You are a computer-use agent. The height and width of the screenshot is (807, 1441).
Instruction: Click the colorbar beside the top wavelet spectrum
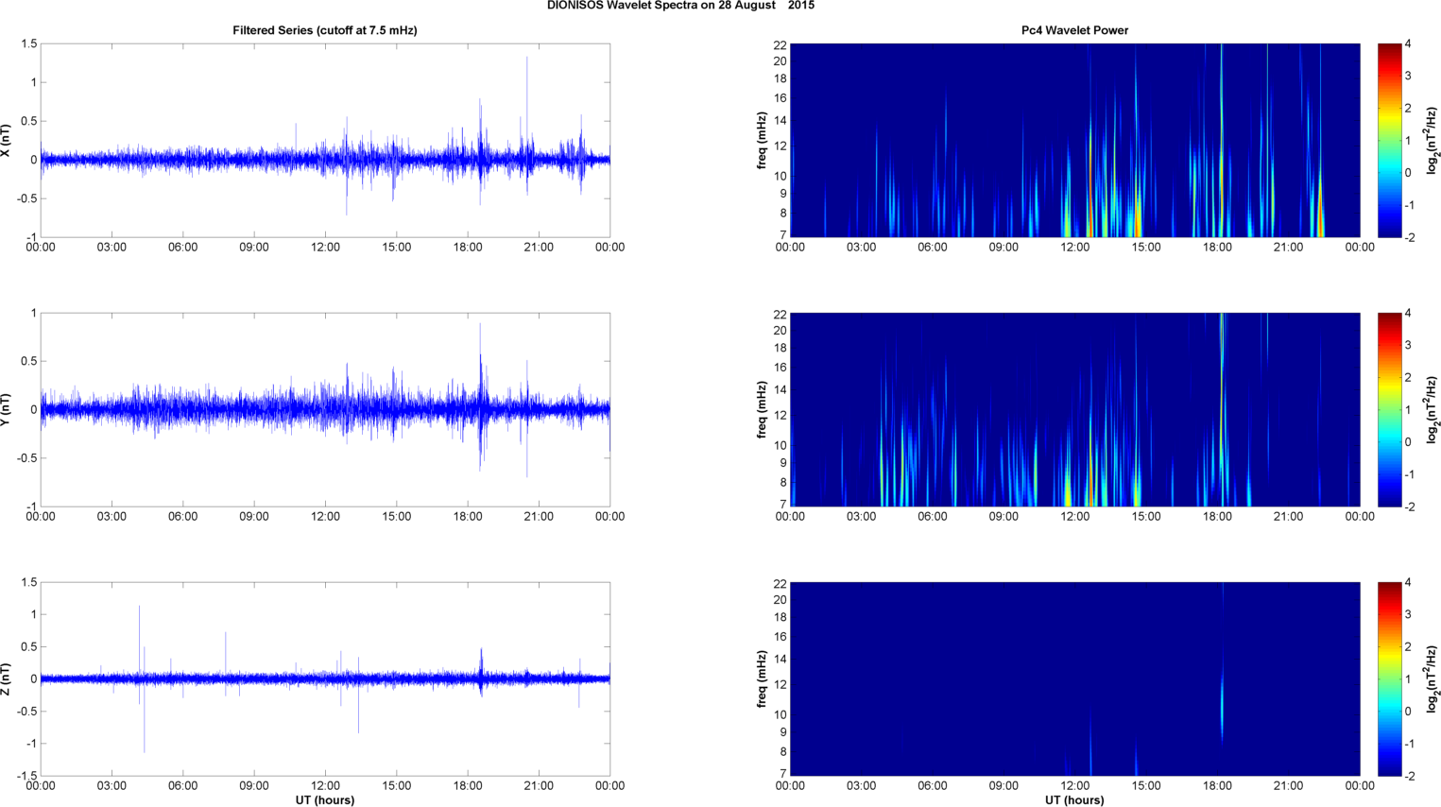point(1390,140)
